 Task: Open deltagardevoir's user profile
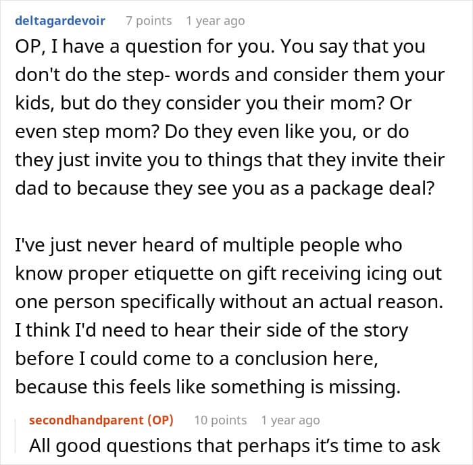59,21
